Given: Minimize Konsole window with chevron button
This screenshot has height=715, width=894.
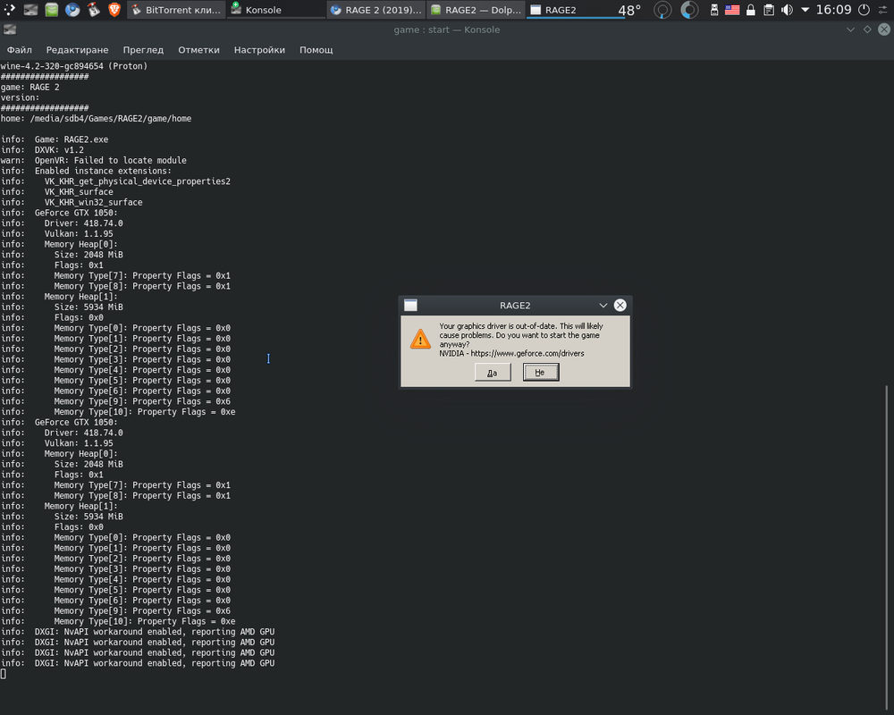Looking at the screenshot, I should coord(851,29).
